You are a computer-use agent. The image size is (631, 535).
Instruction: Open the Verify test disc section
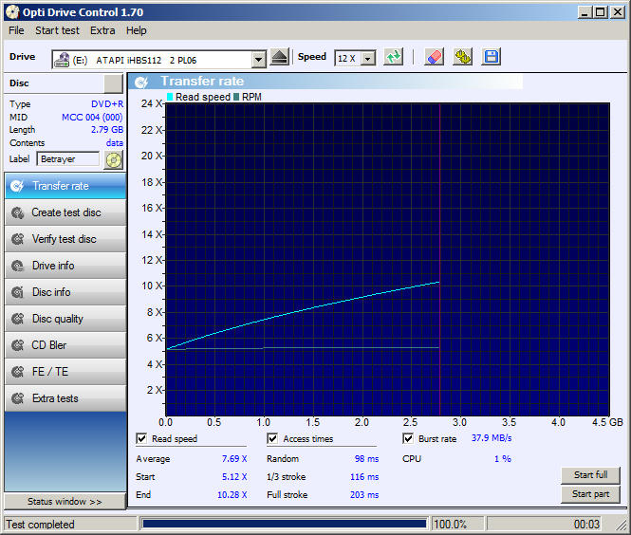click(65, 239)
